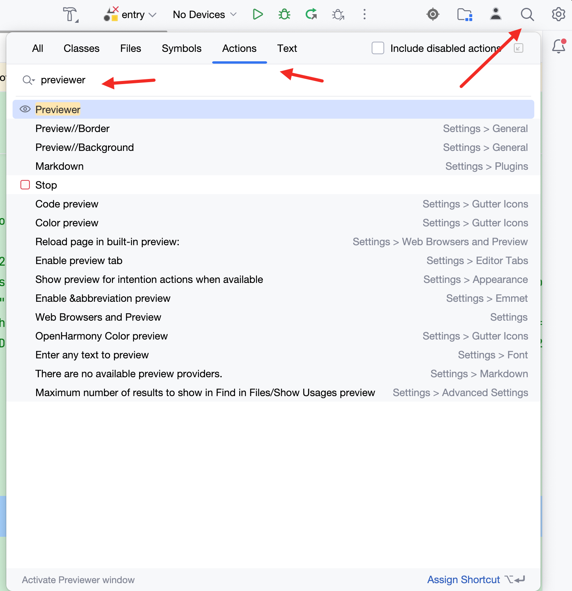Select the Markdown Settings Plugins result
The width and height of the screenshot is (572, 591).
coord(273,166)
